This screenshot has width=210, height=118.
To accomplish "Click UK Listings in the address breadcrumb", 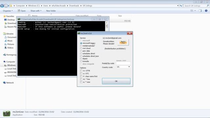I will tap(87, 6).
